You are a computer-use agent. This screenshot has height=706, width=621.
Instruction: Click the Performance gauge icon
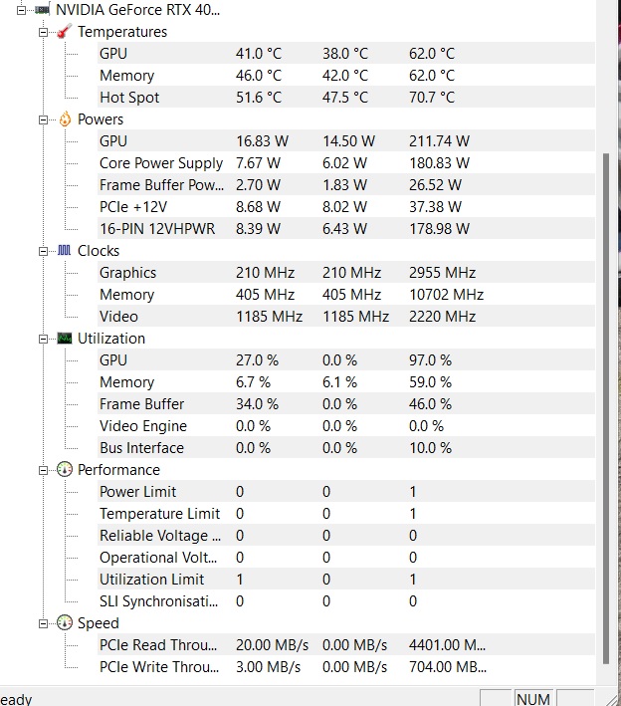point(65,470)
